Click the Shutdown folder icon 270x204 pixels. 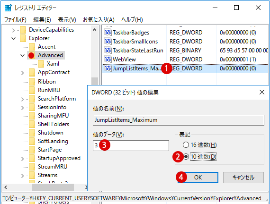coord(32,133)
